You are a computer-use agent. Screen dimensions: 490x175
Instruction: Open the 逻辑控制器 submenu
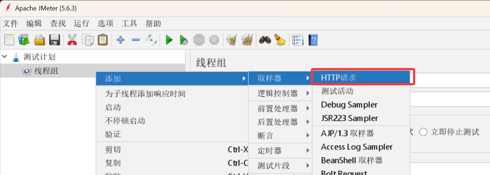coord(280,93)
